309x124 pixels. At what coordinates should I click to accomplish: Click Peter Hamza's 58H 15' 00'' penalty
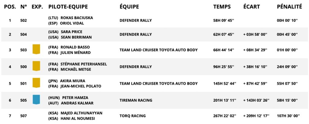[x=287, y=100]
